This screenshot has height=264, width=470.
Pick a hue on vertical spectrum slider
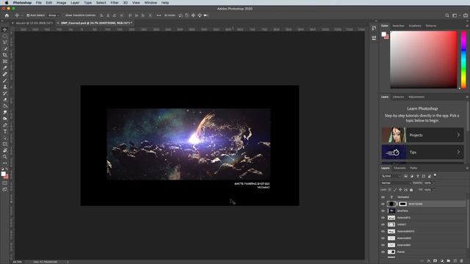click(x=463, y=59)
